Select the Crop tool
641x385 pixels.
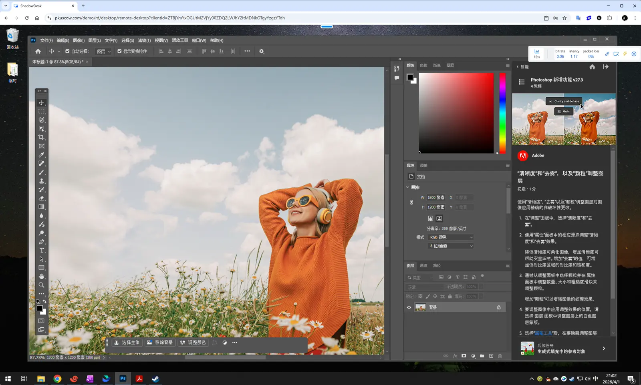[41, 137]
